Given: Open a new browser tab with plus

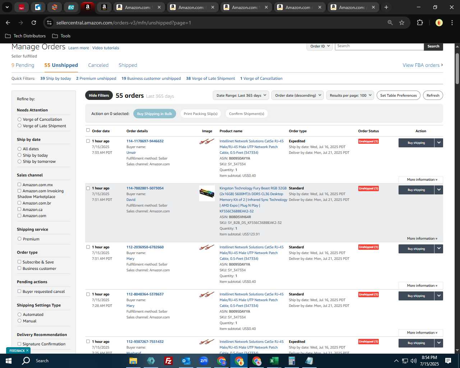Looking at the screenshot, I should 386,7.
